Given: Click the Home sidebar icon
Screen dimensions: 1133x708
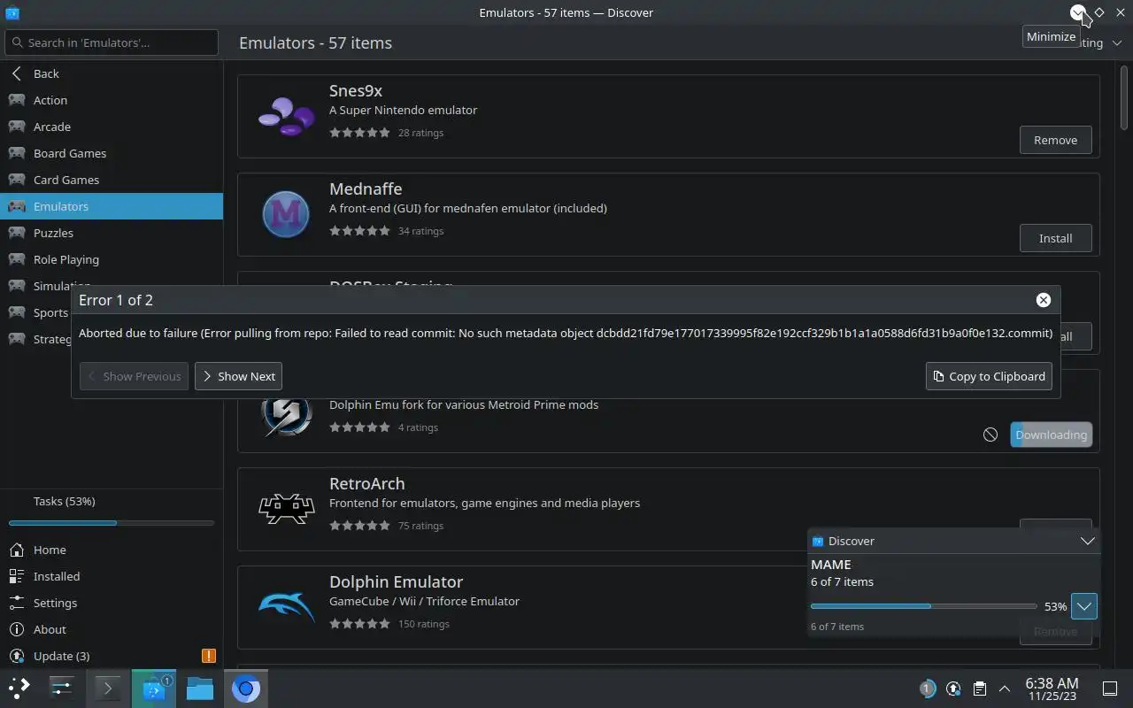Looking at the screenshot, I should coord(16,550).
